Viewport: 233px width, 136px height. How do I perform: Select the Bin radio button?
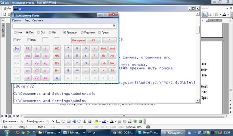click(50, 32)
